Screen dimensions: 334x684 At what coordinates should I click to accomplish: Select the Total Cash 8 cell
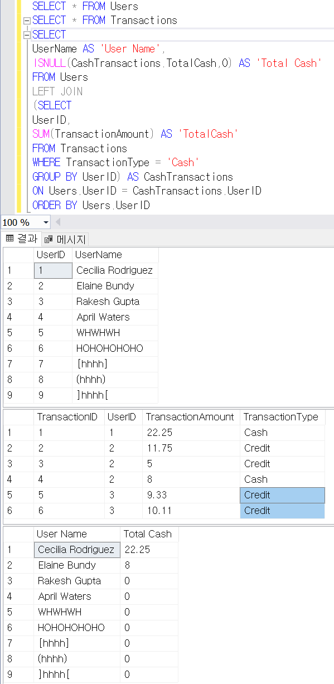149,565
